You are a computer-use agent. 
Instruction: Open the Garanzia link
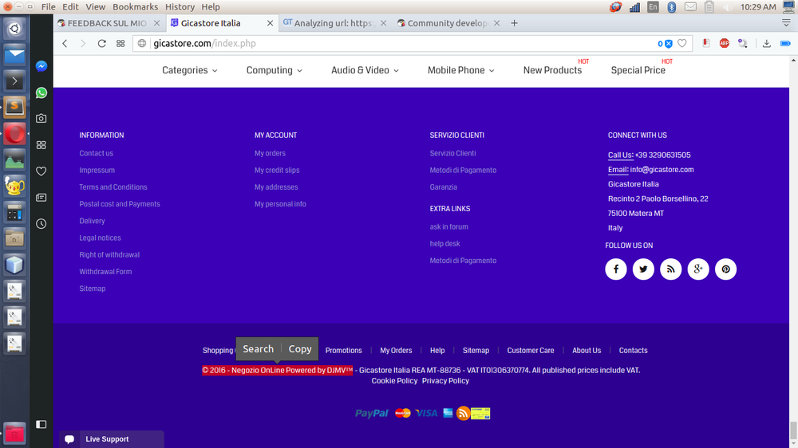coord(443,187)
